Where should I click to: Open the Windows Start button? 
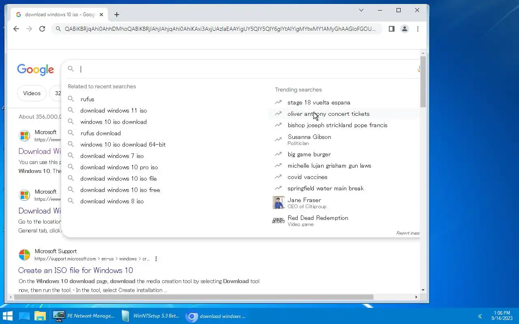coord(8,316)
